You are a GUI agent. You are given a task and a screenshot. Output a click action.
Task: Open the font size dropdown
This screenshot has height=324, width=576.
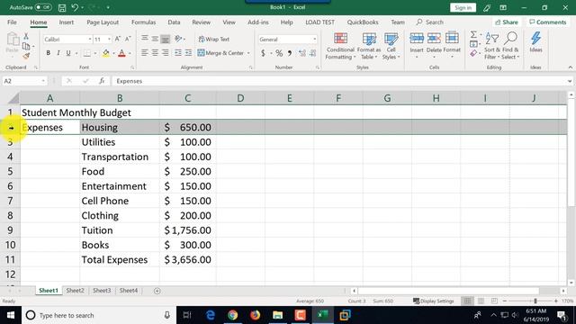click(109, 39)
